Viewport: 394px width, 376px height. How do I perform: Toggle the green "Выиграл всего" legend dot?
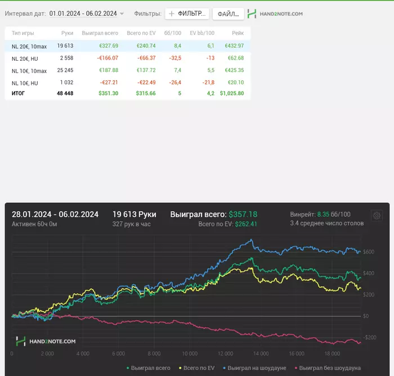coord(128,368)
